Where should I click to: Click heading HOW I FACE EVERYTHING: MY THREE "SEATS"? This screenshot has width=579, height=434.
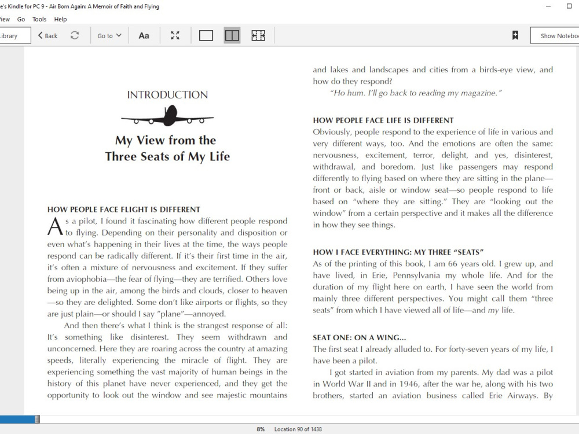point(398,252)
